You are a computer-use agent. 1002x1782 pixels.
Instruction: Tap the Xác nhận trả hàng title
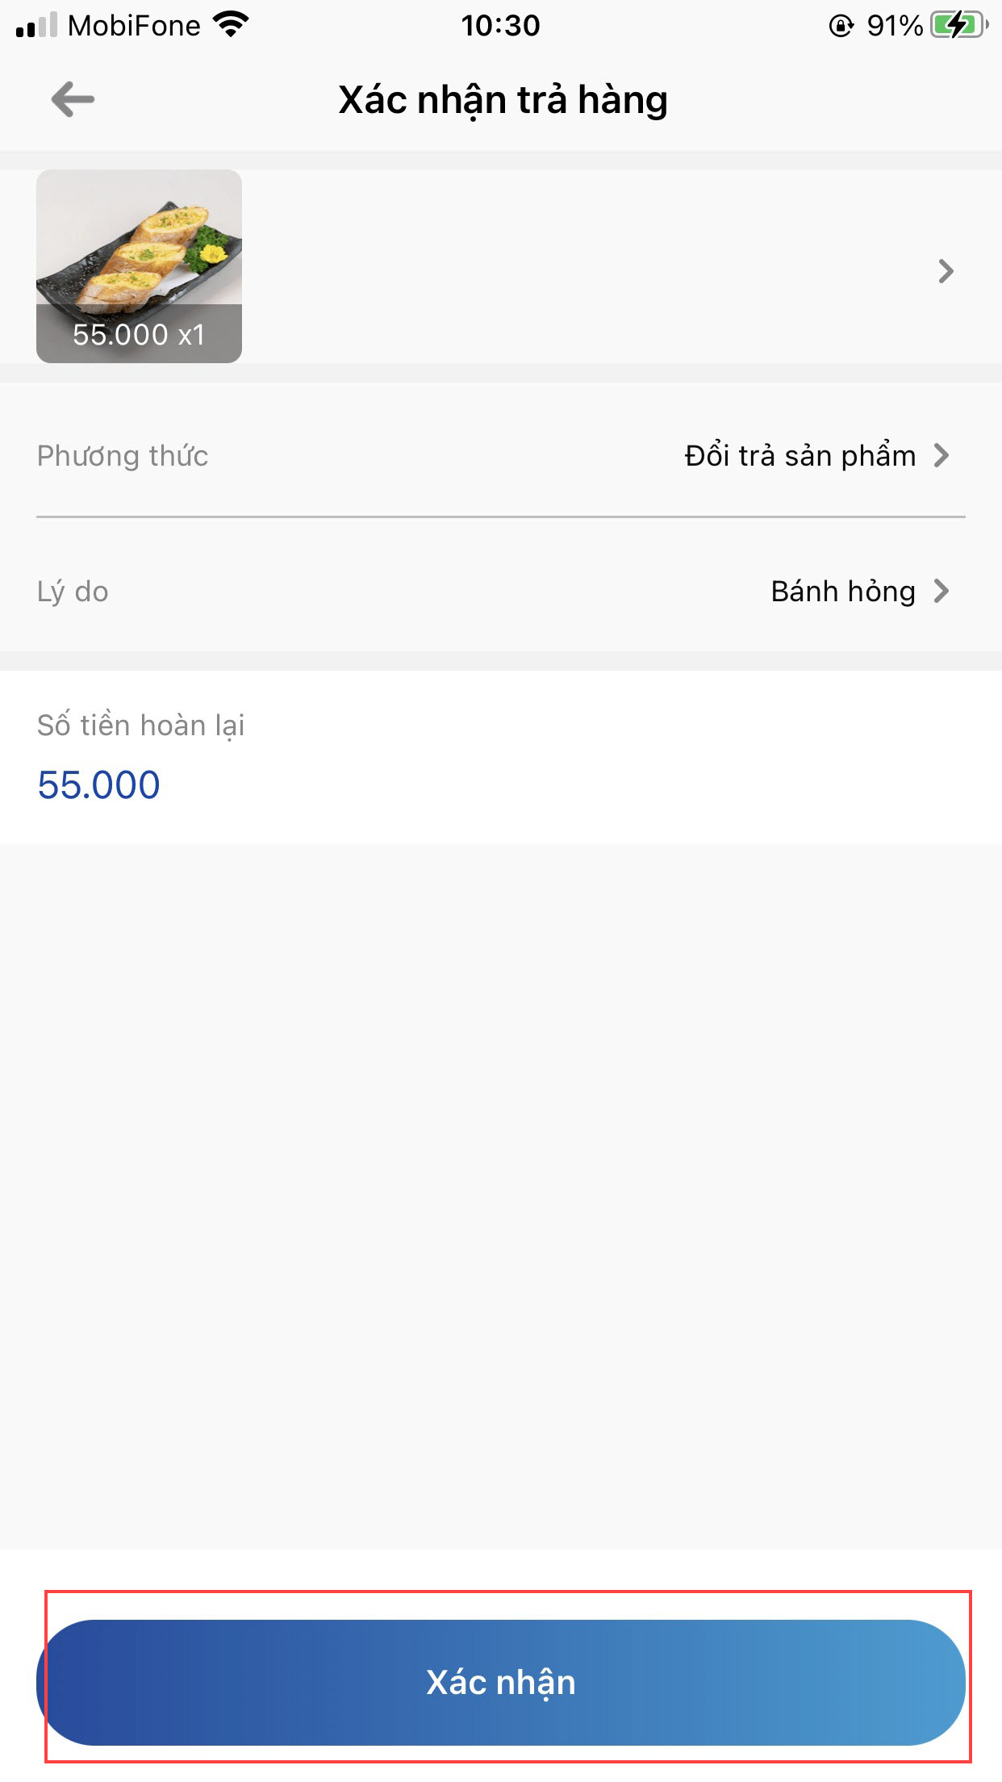[x=502, y=100]
